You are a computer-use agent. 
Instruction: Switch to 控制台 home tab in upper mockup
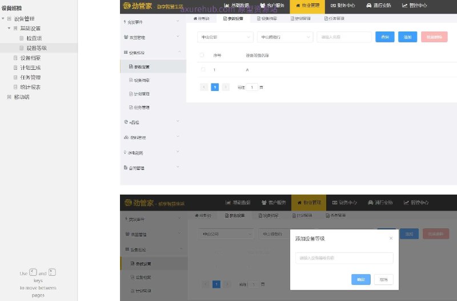coord(202,18)
